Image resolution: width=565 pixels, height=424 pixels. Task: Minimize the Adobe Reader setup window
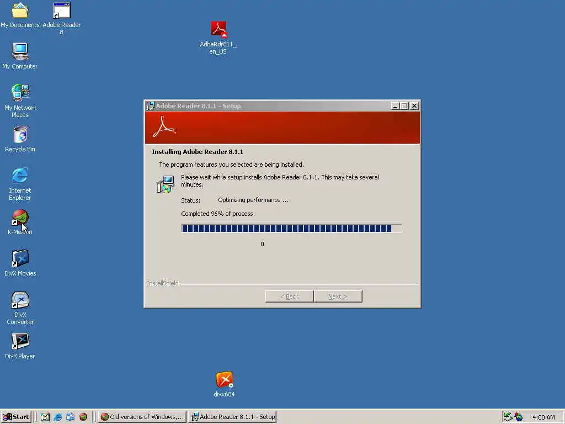395,106
